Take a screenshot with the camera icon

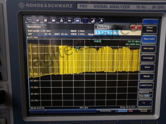pyautogui.click(x=53, y=21)
